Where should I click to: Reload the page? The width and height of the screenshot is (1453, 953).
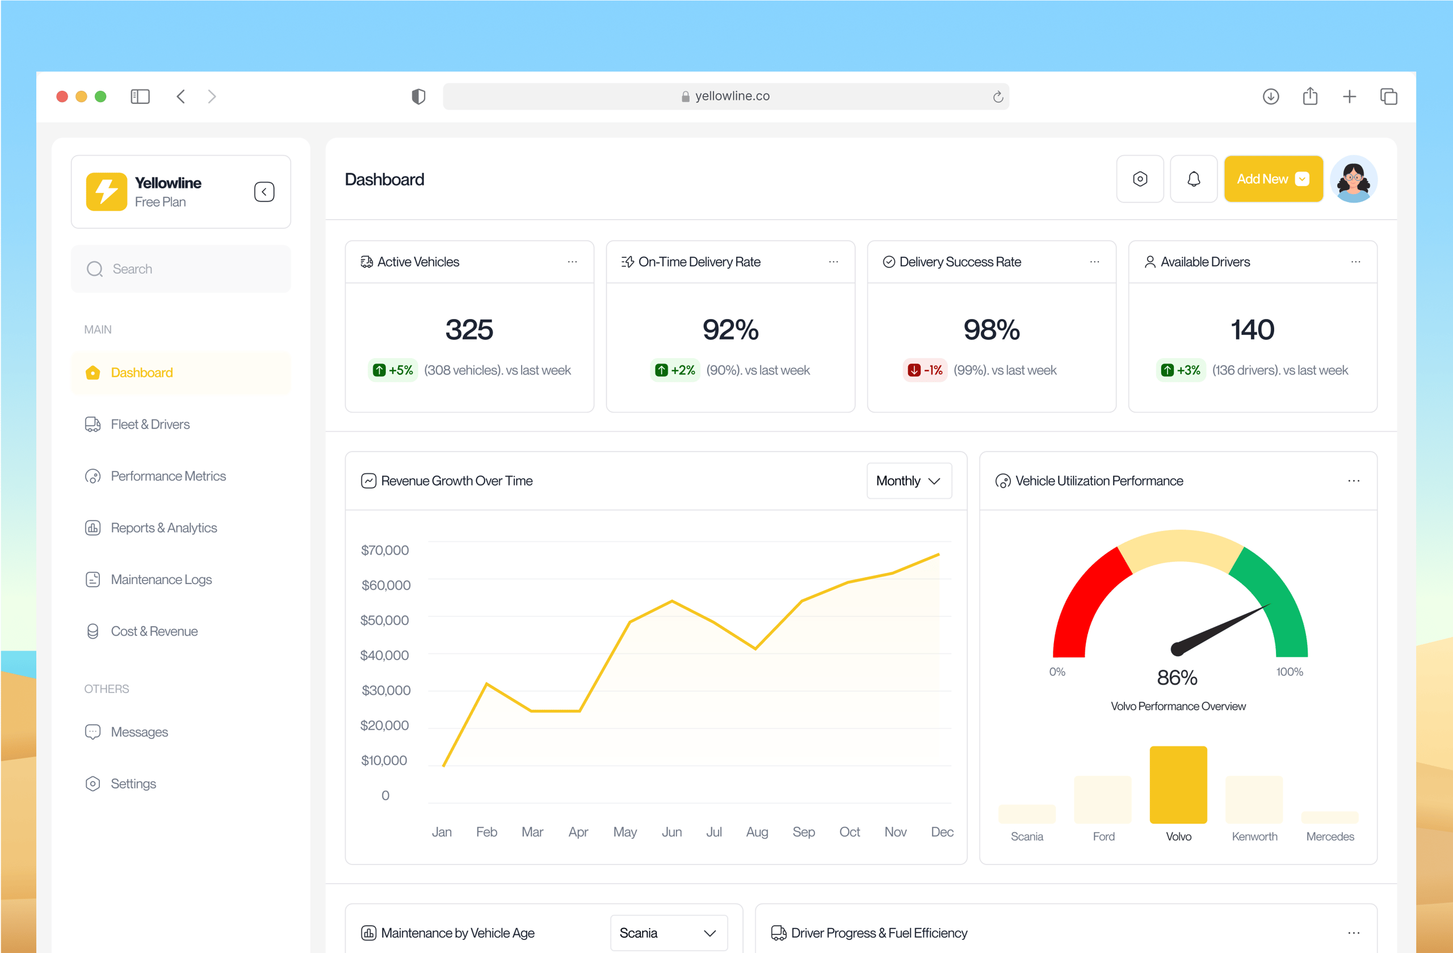click(x=998, y=96)
